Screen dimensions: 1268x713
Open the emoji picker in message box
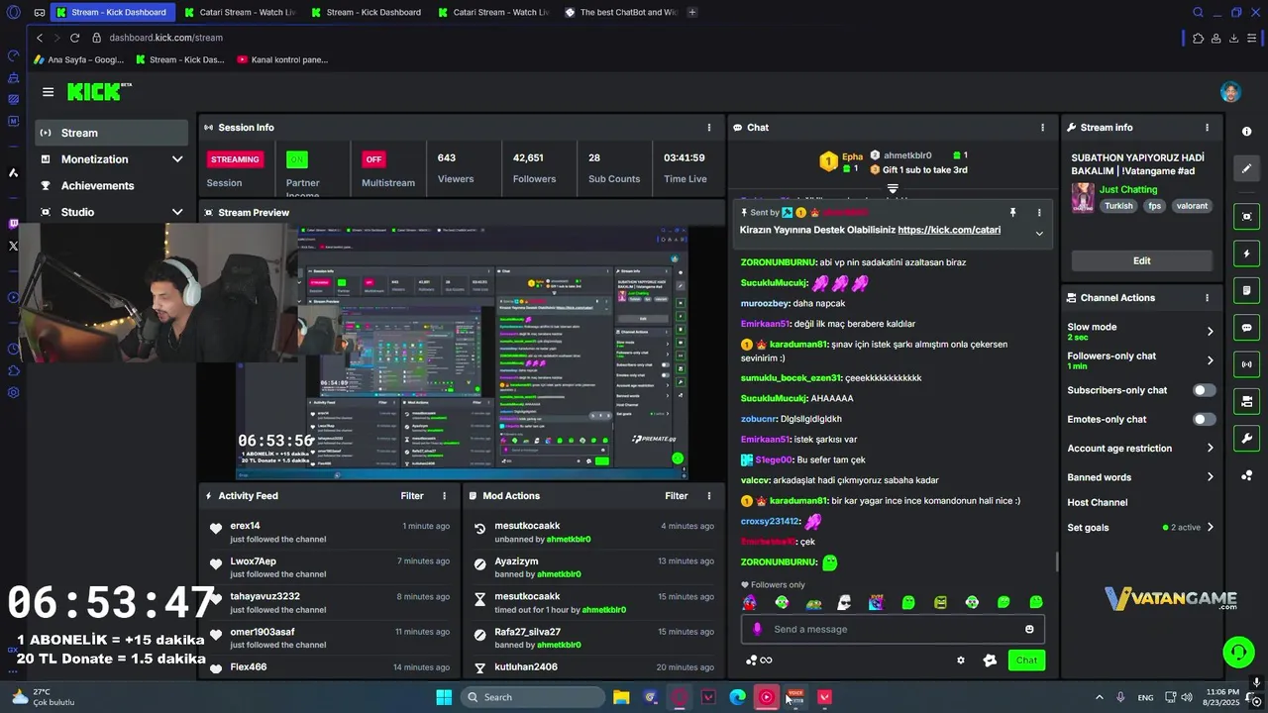[x=1029, y=630]
